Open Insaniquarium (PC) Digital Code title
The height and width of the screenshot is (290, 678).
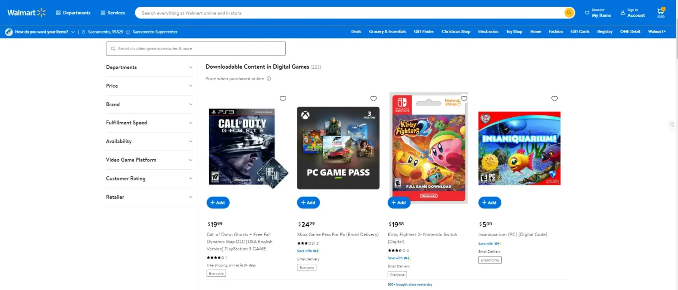[x=513, y=234]
